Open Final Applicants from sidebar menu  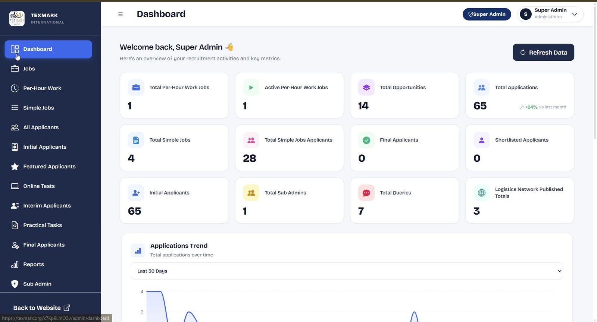[x=49, y=245]
